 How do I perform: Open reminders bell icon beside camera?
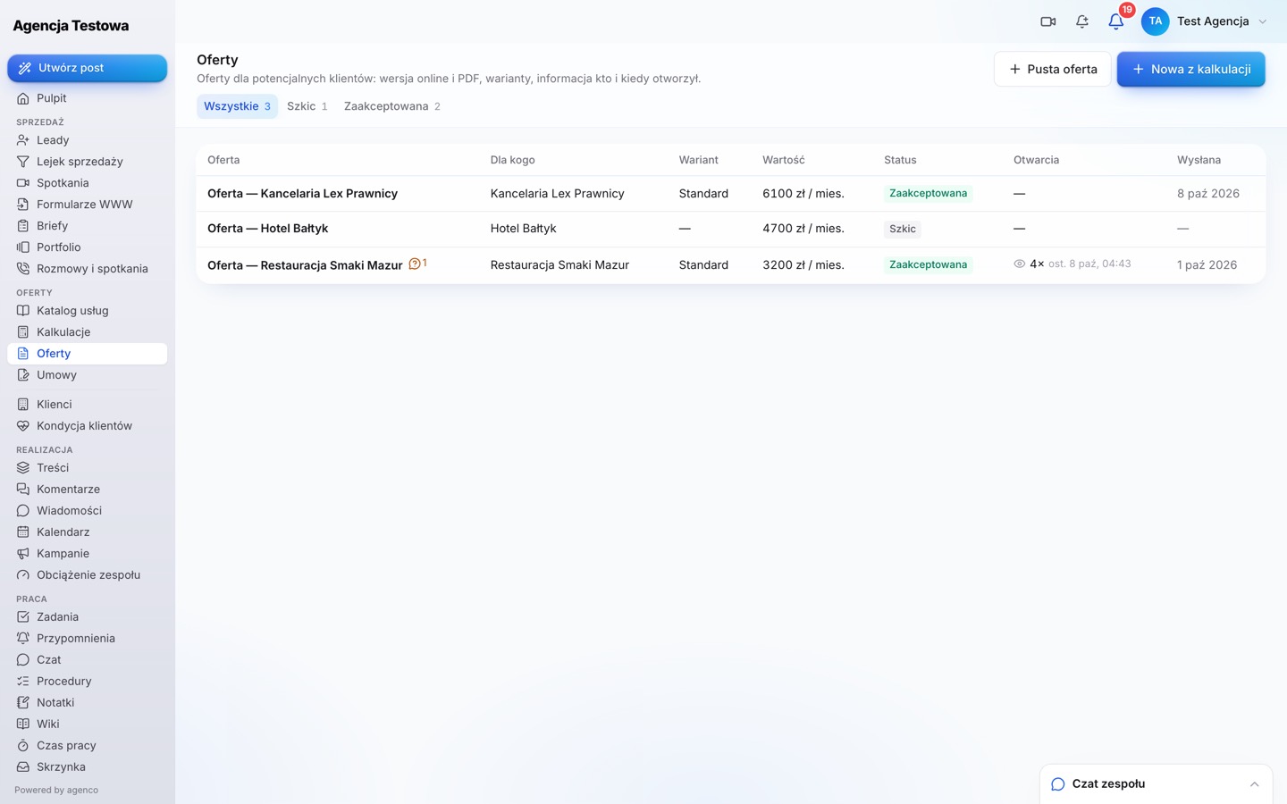(1082, 21)
